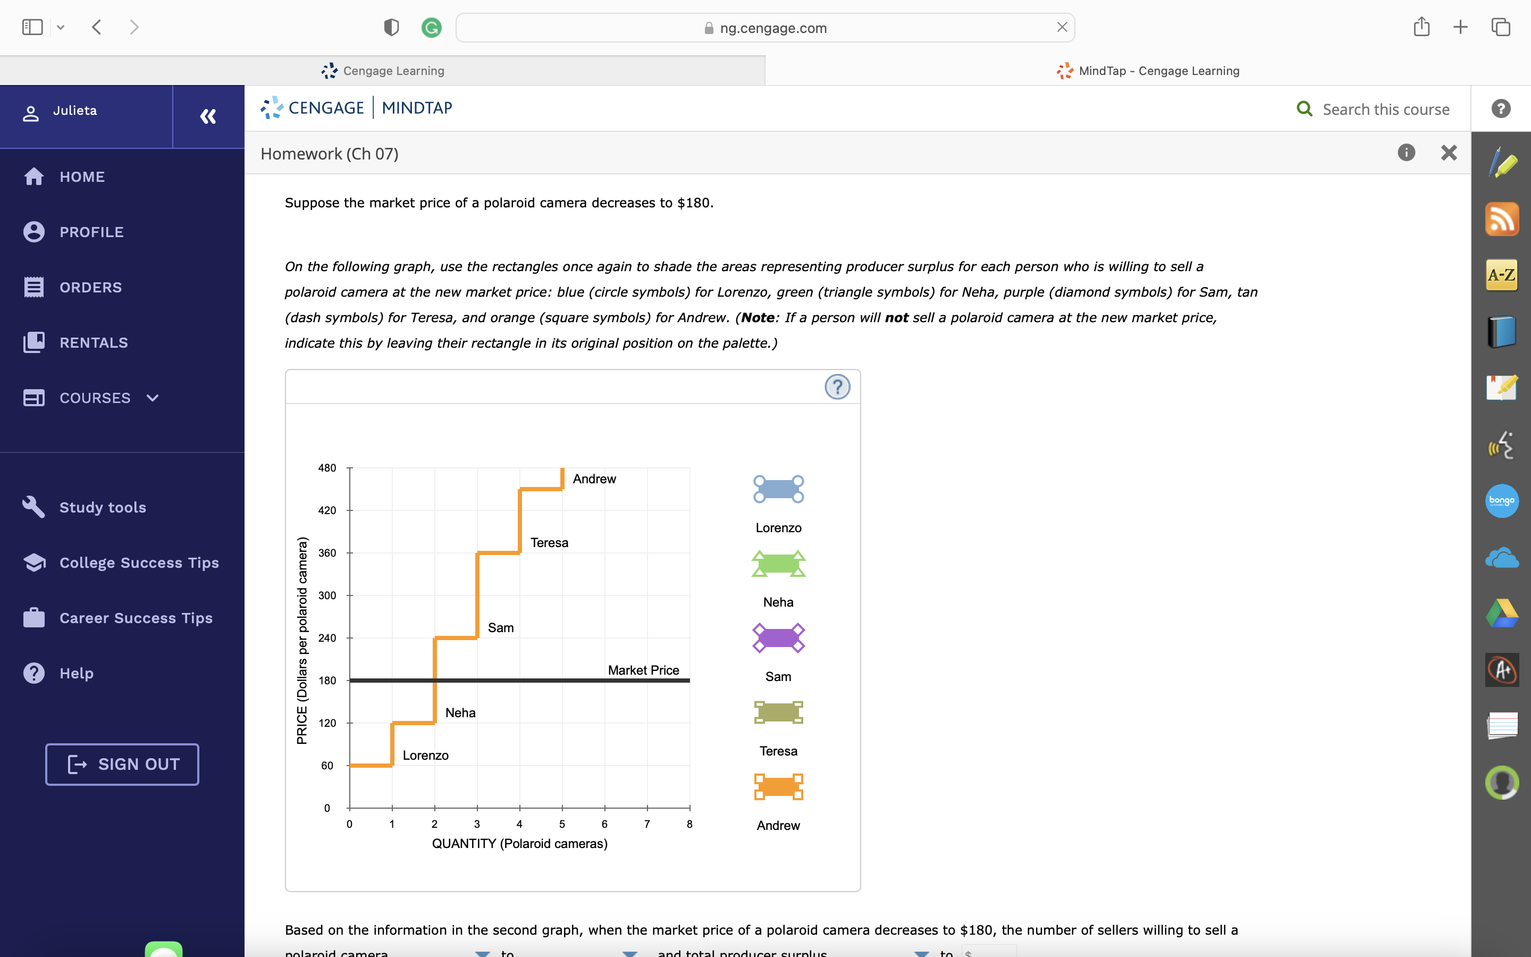The image size is (1531, 957).
Task: Open the Safari sidebar options dropdown arrow
Action: click(61, 27)
